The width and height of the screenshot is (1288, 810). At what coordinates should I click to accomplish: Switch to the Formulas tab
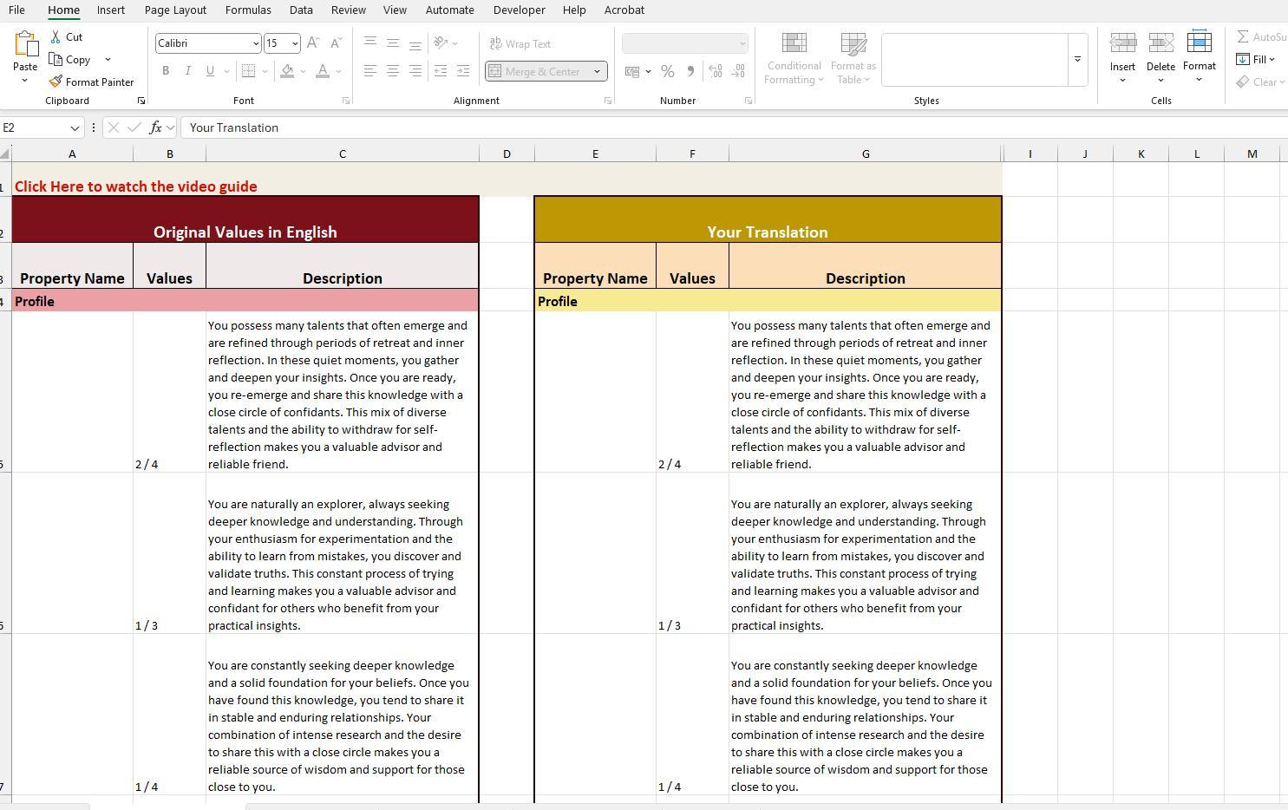click(247, 10)
